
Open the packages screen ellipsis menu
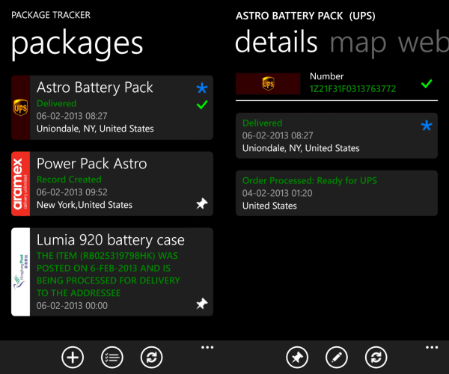point(207,347)
